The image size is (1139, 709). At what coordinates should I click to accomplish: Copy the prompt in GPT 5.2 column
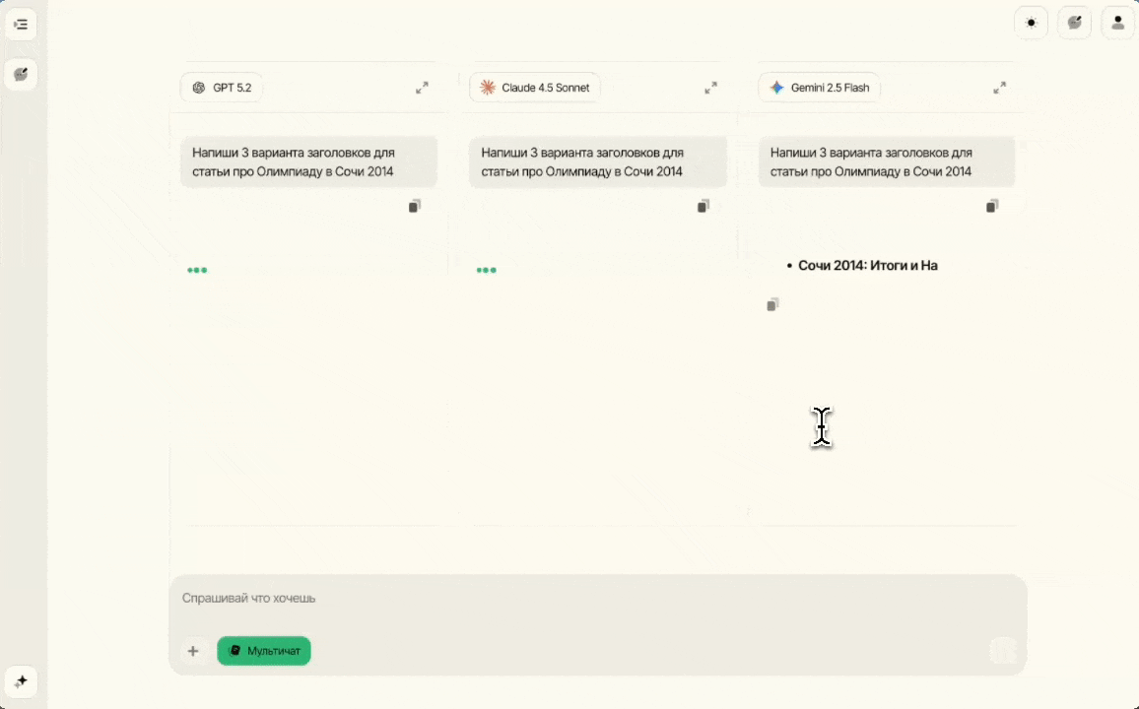414,206
